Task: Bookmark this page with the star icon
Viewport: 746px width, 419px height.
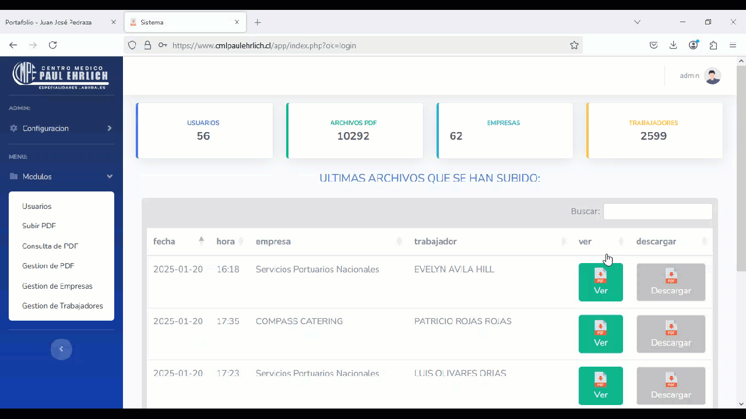Action: (574, 45)
